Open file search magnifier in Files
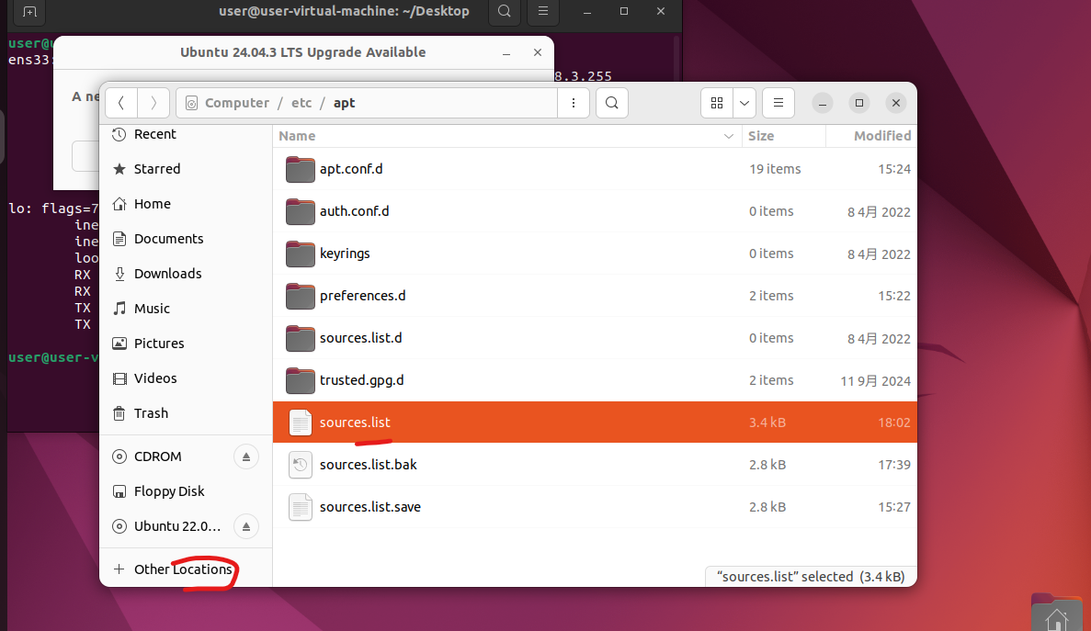 611,103
